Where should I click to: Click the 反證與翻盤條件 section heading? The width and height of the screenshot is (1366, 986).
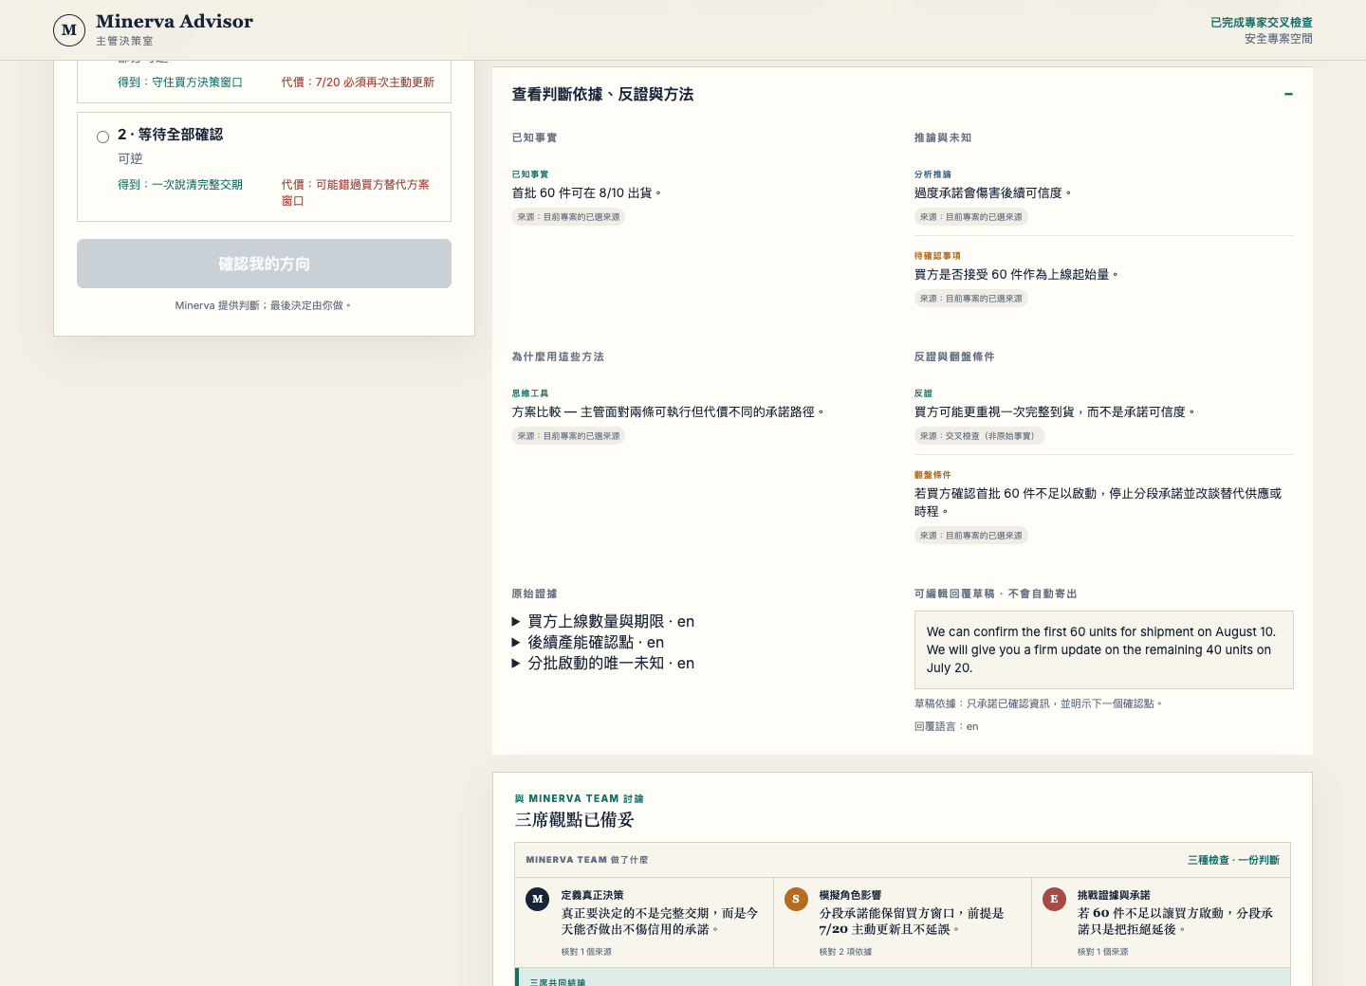[954, 356]
